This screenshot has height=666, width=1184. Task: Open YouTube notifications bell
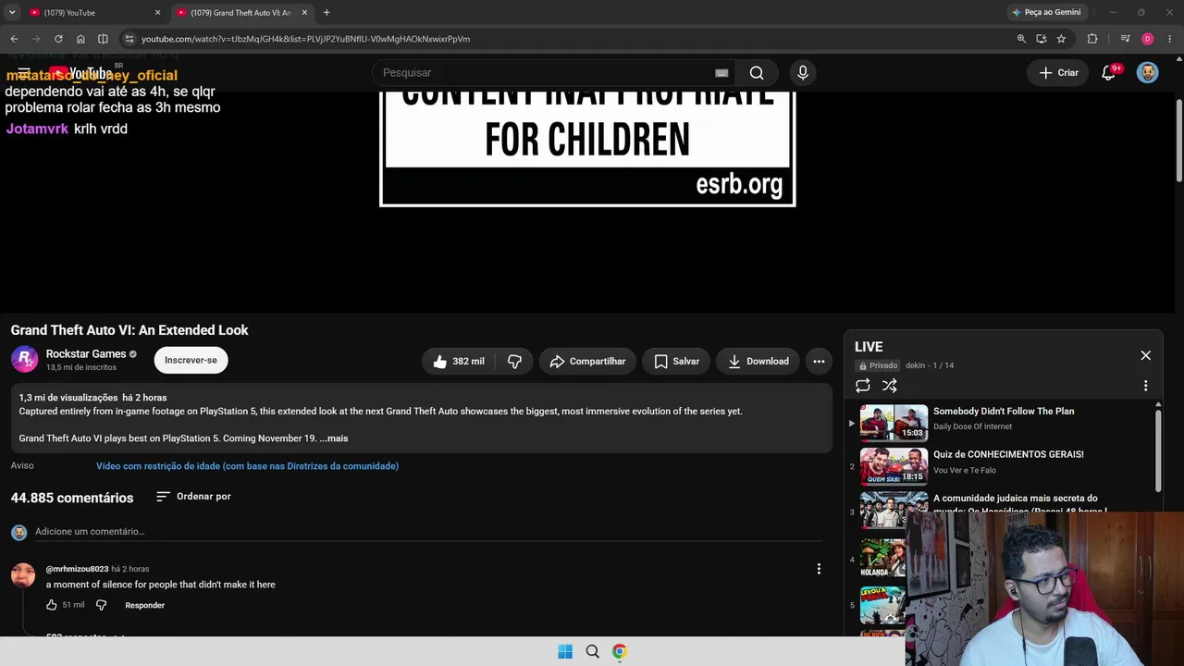[x=1109, y=73]
